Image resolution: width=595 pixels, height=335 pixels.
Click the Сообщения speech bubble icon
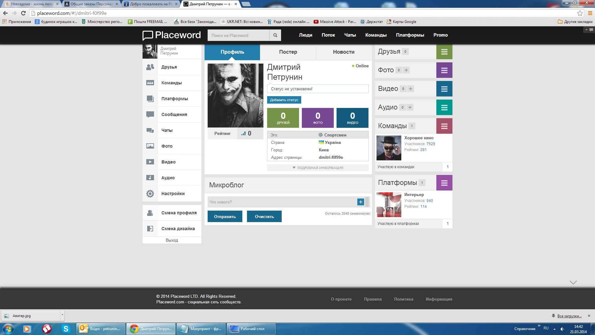[x=150, y=114]
